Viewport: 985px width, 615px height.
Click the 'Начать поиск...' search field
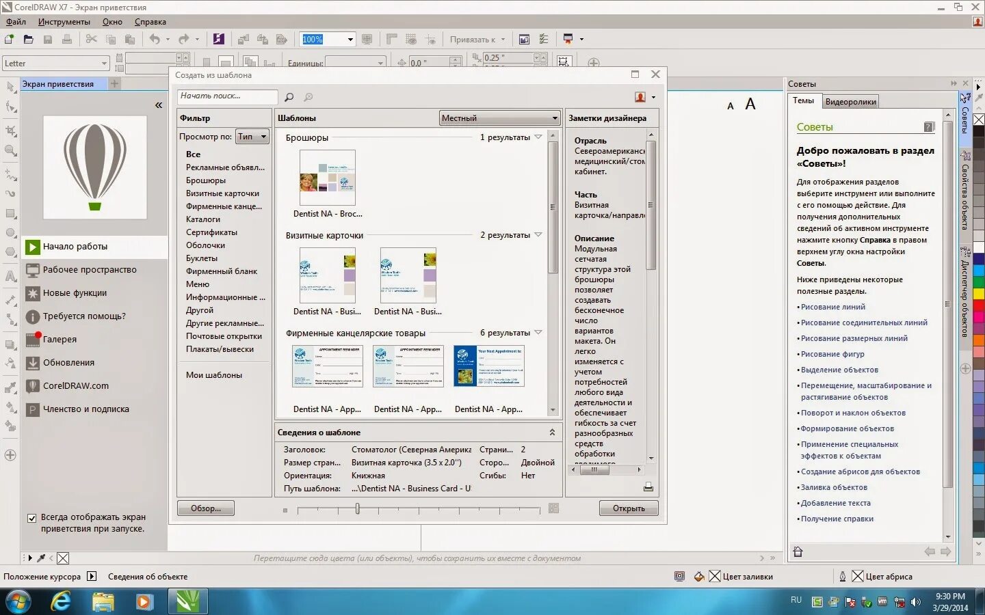(227, 96)
